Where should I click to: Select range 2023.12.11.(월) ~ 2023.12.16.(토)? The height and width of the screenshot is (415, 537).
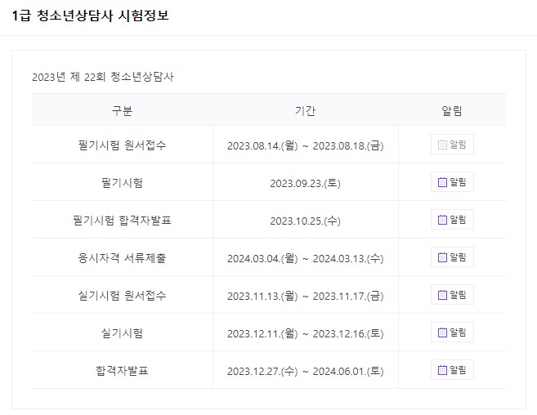(x=305, y=333)
